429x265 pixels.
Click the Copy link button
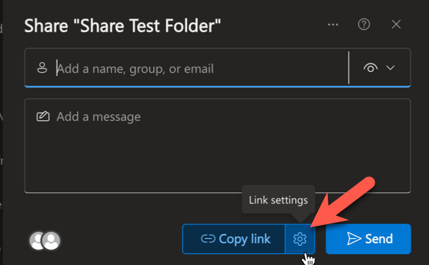pyautogui.click(x=234, y=239)
